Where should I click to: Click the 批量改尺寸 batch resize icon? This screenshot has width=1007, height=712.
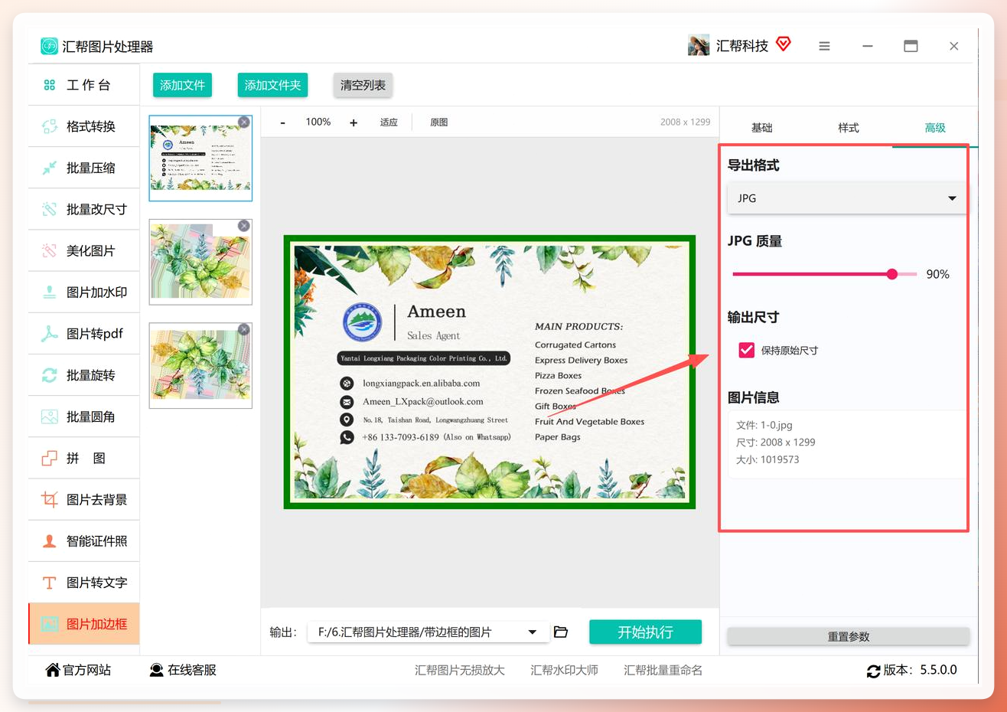50,209
